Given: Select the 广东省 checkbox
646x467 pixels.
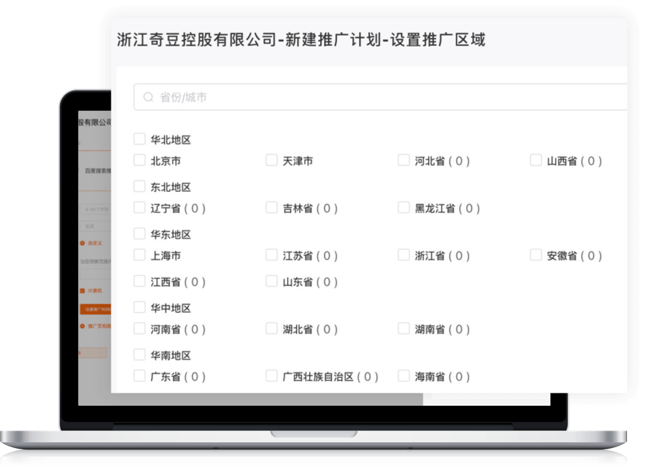Looking at the screenshot, I should pyautogui.click(x=140, y=376).
